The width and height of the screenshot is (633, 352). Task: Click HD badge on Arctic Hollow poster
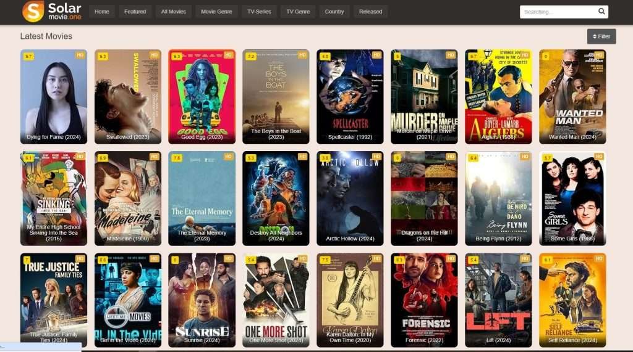click(x=376, y=157)
